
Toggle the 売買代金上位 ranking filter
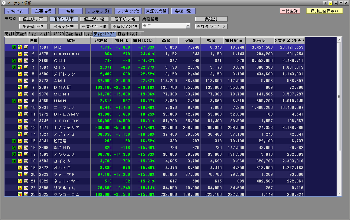click(x=94, y=26)
